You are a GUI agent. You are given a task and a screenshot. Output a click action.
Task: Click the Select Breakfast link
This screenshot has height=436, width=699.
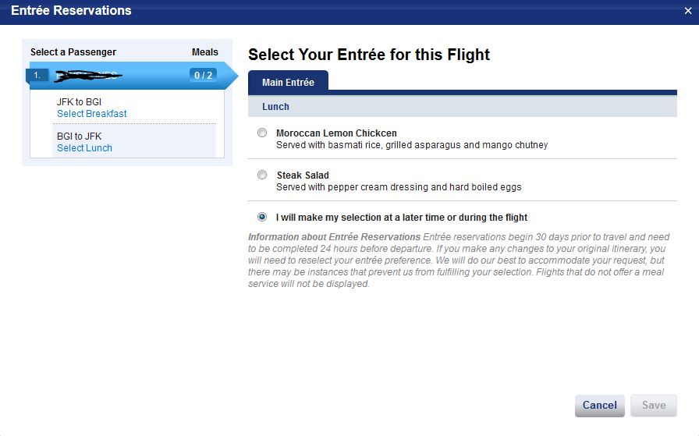point(91,114)
